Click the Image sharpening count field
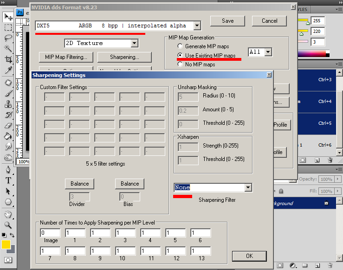The width and height of the screenshot is (343, 270). point(50,232)
